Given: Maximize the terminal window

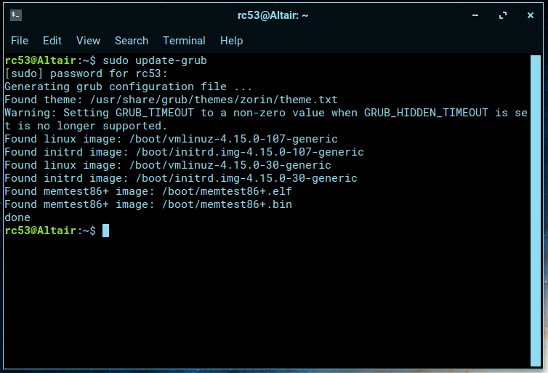Looking at the screenshot, I should tap(502, 15).
